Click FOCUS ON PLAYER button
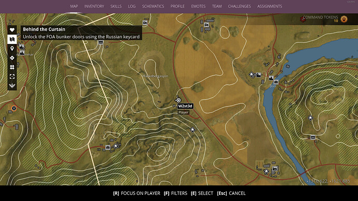358x201 pixels. tap(136, 193)
